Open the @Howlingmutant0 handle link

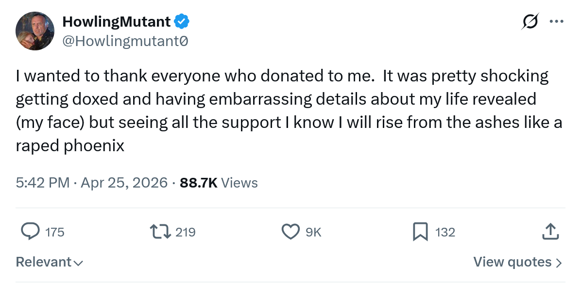[125, 42]
